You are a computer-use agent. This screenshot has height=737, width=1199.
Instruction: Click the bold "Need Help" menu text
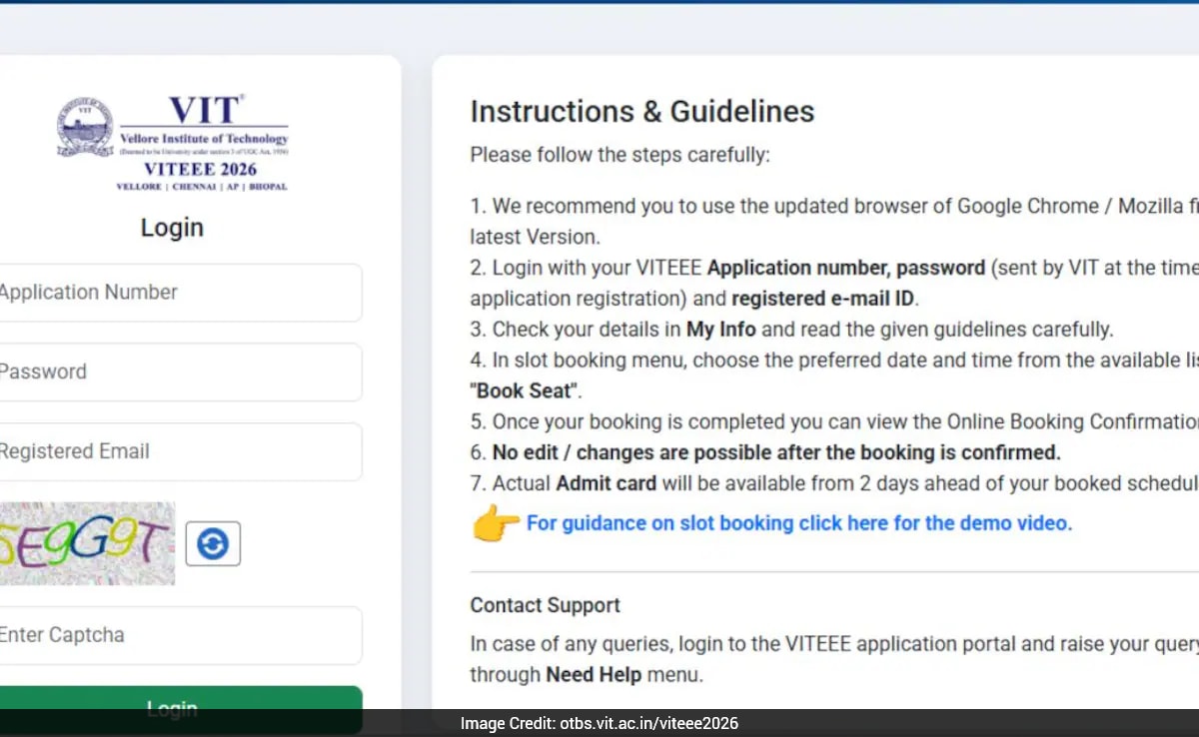(x=594, y=675)
